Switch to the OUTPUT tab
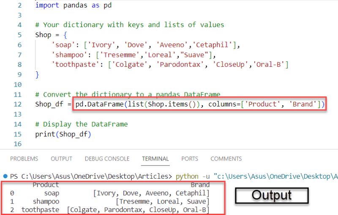This screenshot has width=338, height=215. click(x=61, y=159)
